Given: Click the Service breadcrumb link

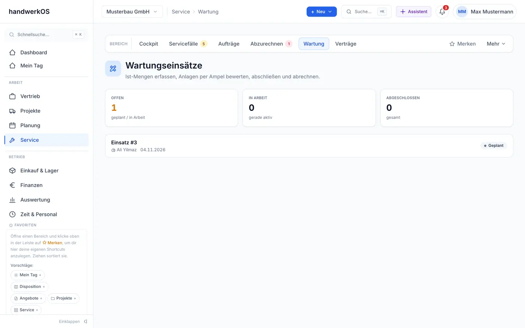Looking at the screenshot, I should [x=181, y=12].
